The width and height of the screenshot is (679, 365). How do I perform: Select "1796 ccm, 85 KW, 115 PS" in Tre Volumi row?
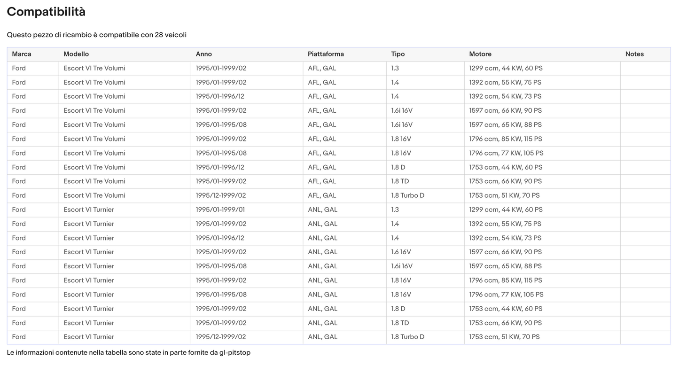[x=506, y=139]
